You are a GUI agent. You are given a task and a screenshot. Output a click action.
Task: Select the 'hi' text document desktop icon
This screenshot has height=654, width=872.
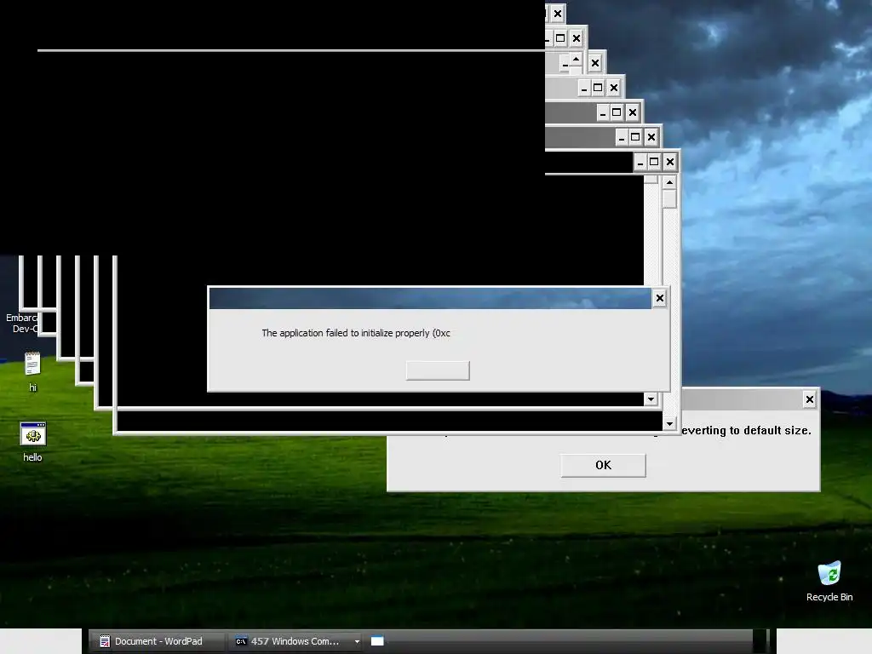click(x=33, y=371)
